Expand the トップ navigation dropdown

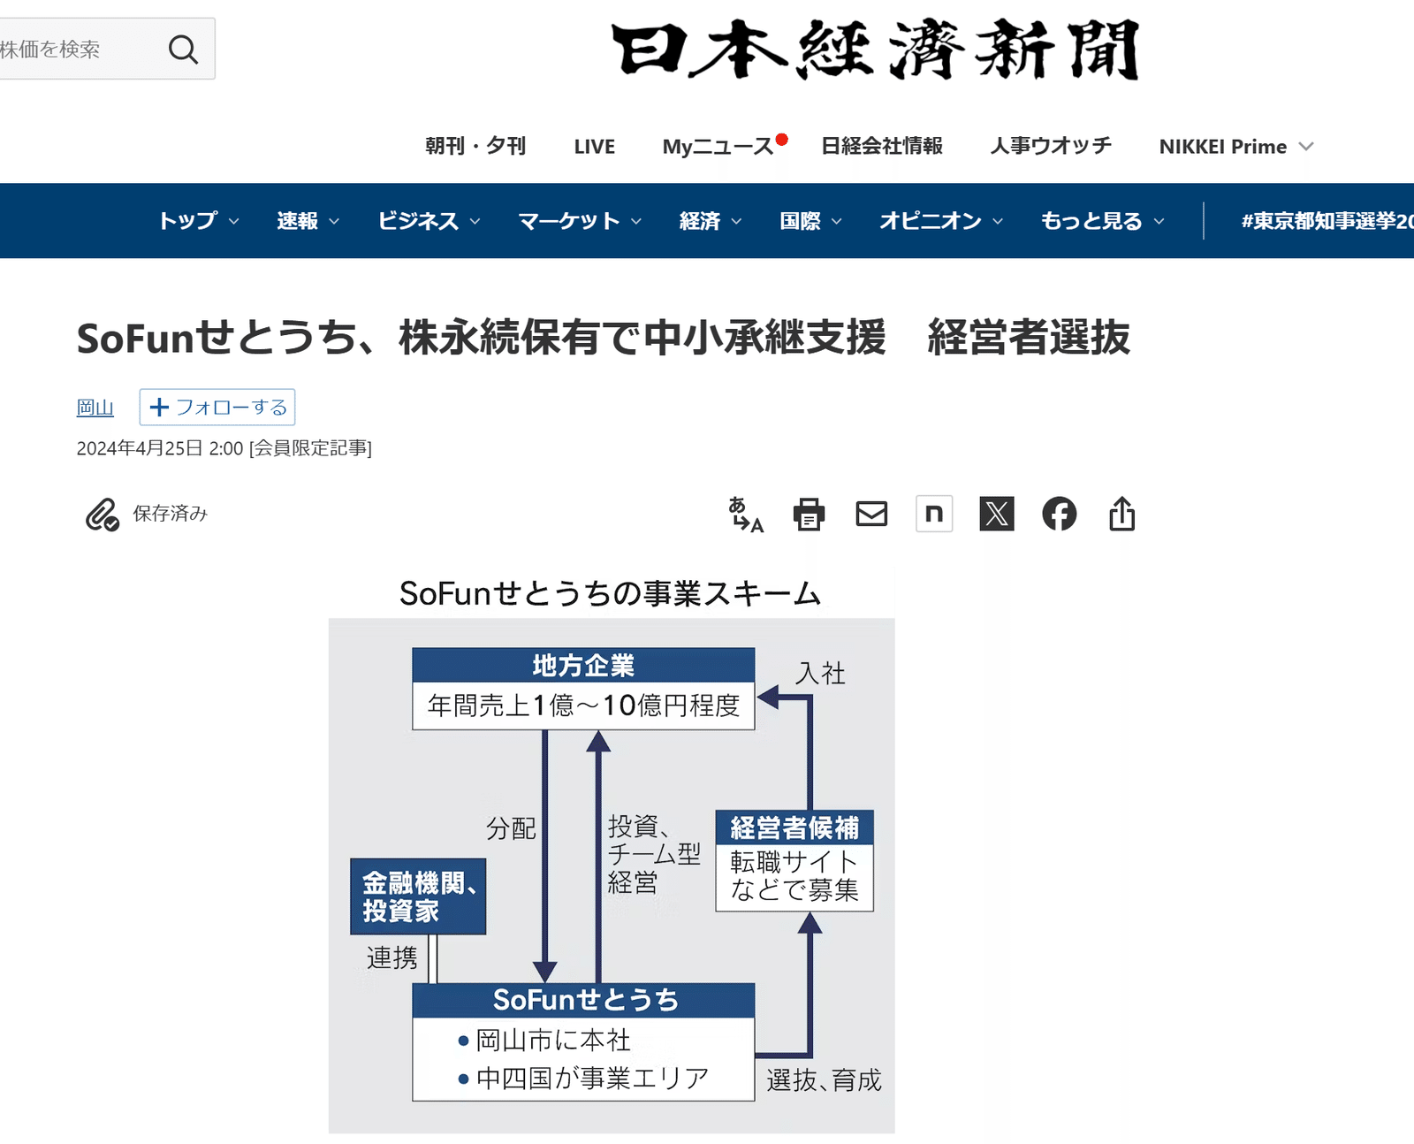pos(196,221)
